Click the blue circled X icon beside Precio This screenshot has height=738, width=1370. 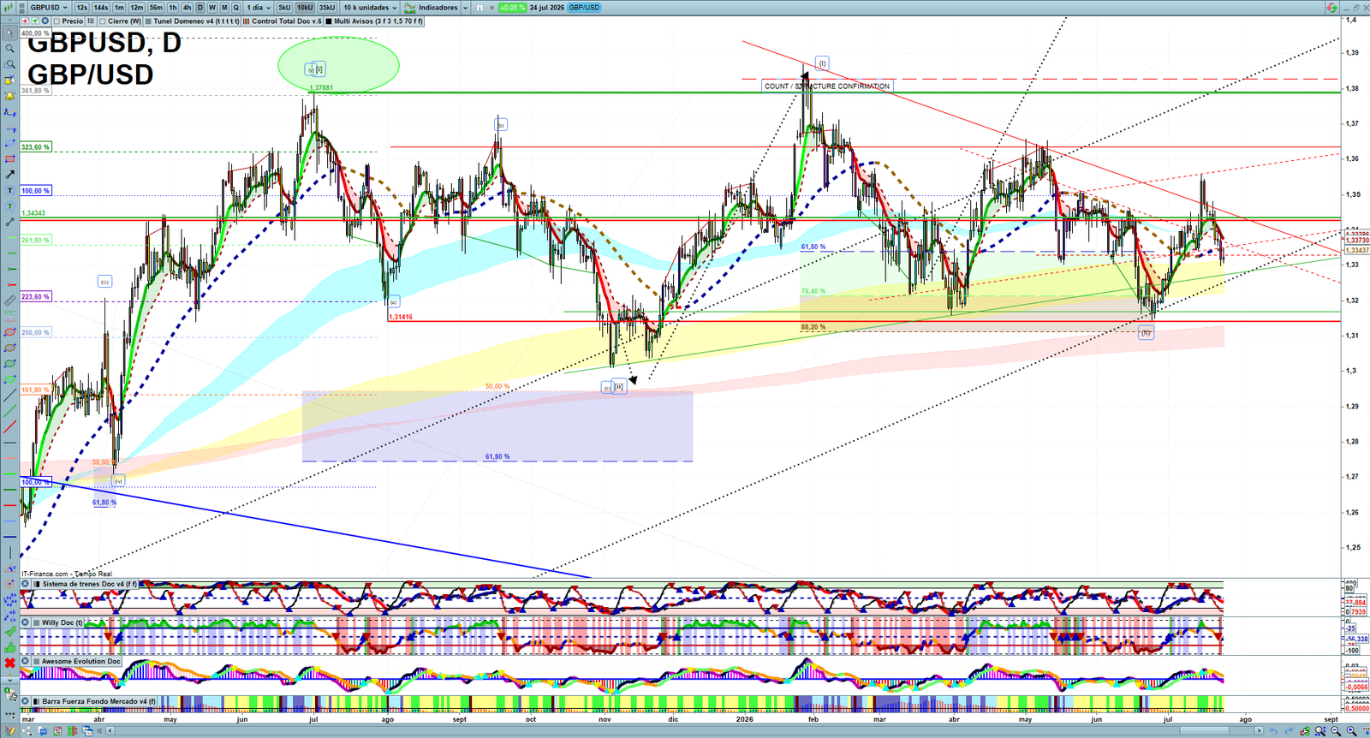click(45, 21)
